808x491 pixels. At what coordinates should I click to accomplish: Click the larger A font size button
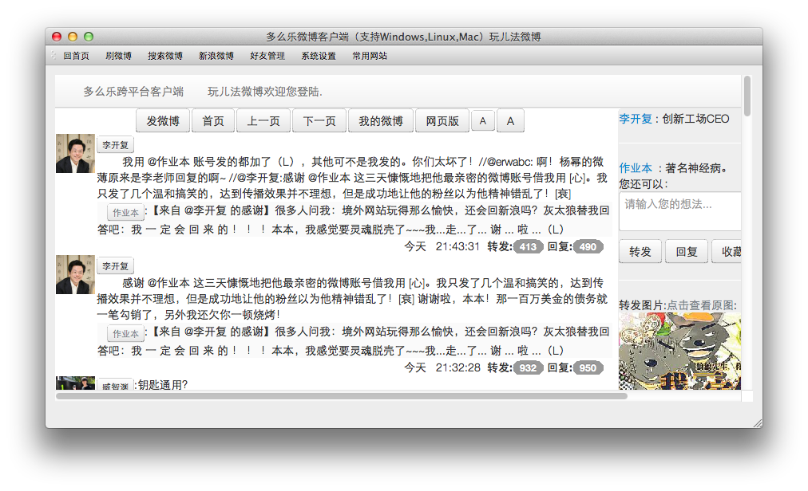[510, 121]
